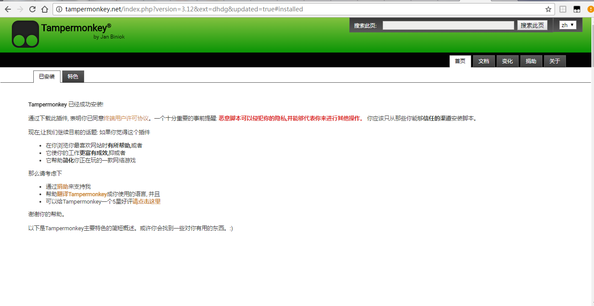
Task: Go to the browser home icon
Action: (45, 9)
